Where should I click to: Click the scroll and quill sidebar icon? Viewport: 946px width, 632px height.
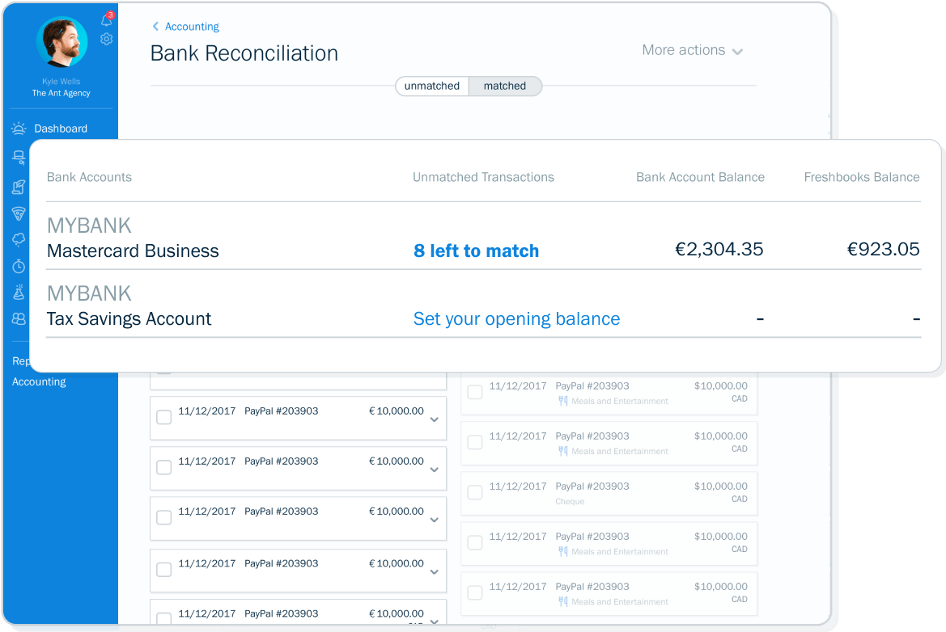[x=19, y=187]
